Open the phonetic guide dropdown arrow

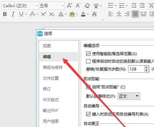[x=101, y=6]
